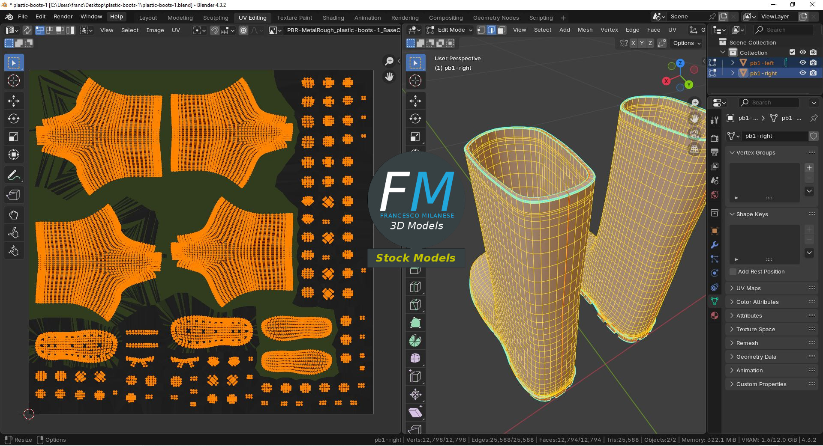The image size is (823, 446).
Task: Open the Material properties tab
Action: coord(715,315)
